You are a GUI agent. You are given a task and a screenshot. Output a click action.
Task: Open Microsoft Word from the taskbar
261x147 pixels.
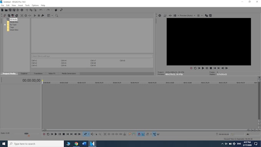(x=84, y=144)
